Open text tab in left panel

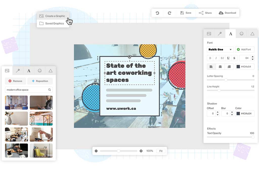29,71
